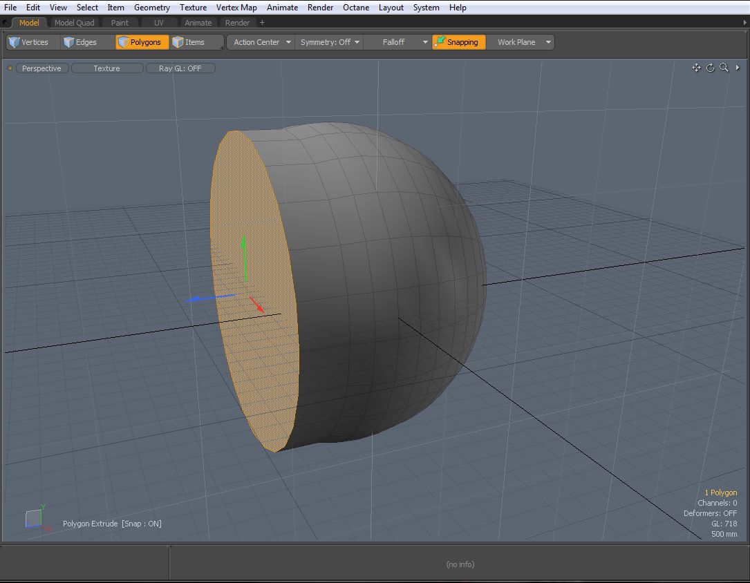Click the viewport rotate icon
Image resolution: width=750 pixels, height=583 pixels.
pyautogui.click(x=710, y=68)
